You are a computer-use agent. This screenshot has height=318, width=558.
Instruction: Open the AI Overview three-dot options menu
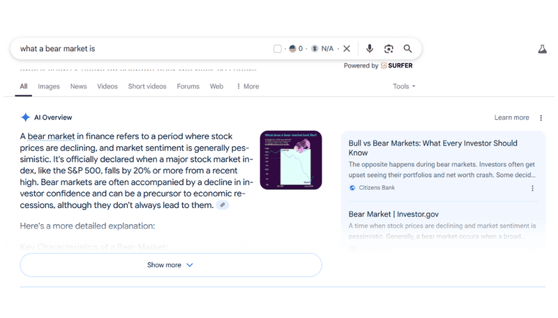point(541,118)
